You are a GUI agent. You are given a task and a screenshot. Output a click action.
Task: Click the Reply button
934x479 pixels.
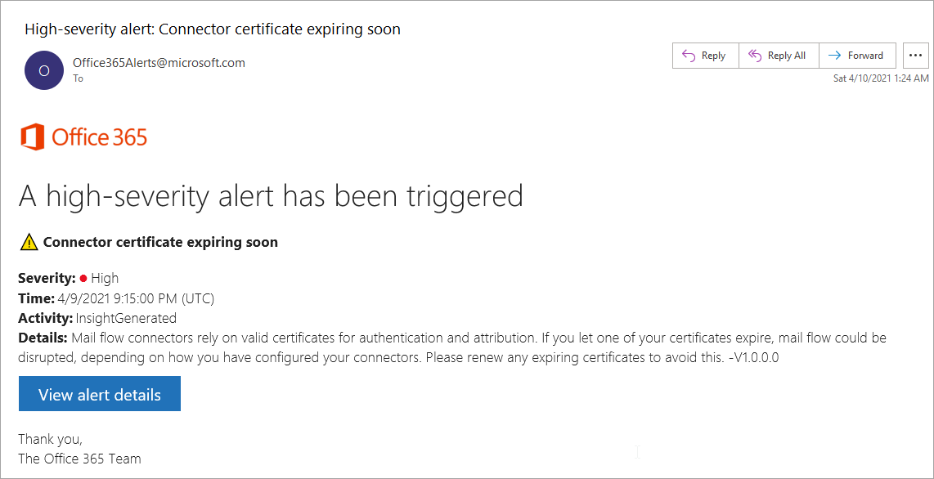coord(705,56)
